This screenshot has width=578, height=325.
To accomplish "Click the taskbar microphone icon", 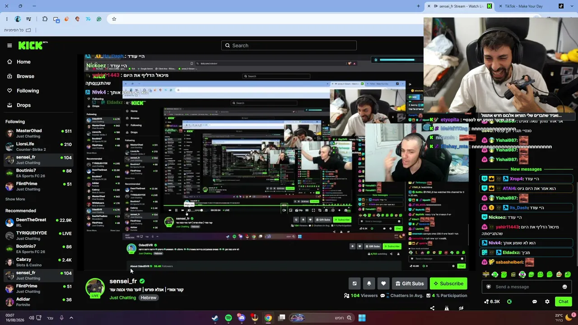I will tap(61, 318).
